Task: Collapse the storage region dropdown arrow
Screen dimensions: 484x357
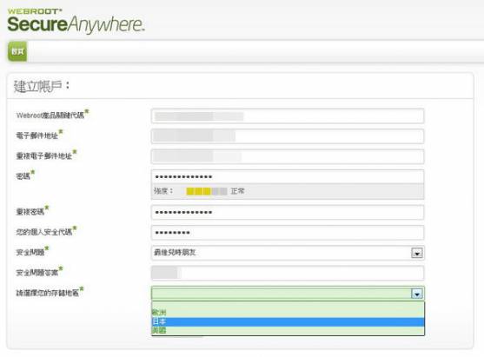Action: [417, 294]
